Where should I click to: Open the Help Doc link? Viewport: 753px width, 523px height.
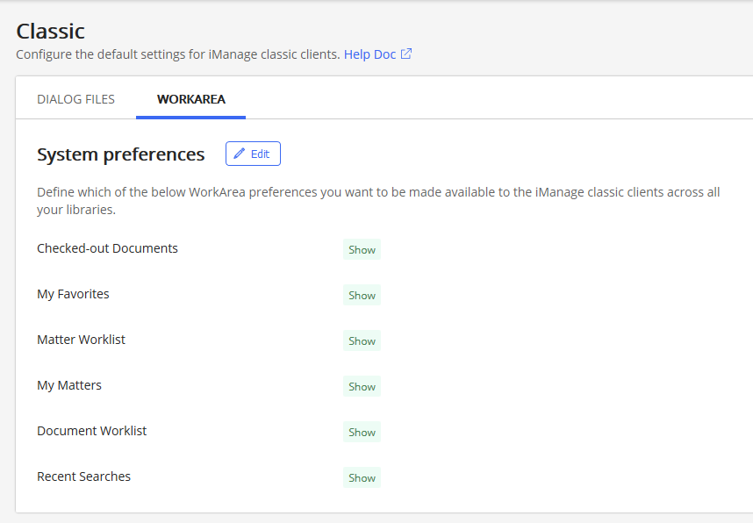pos(369,54)
